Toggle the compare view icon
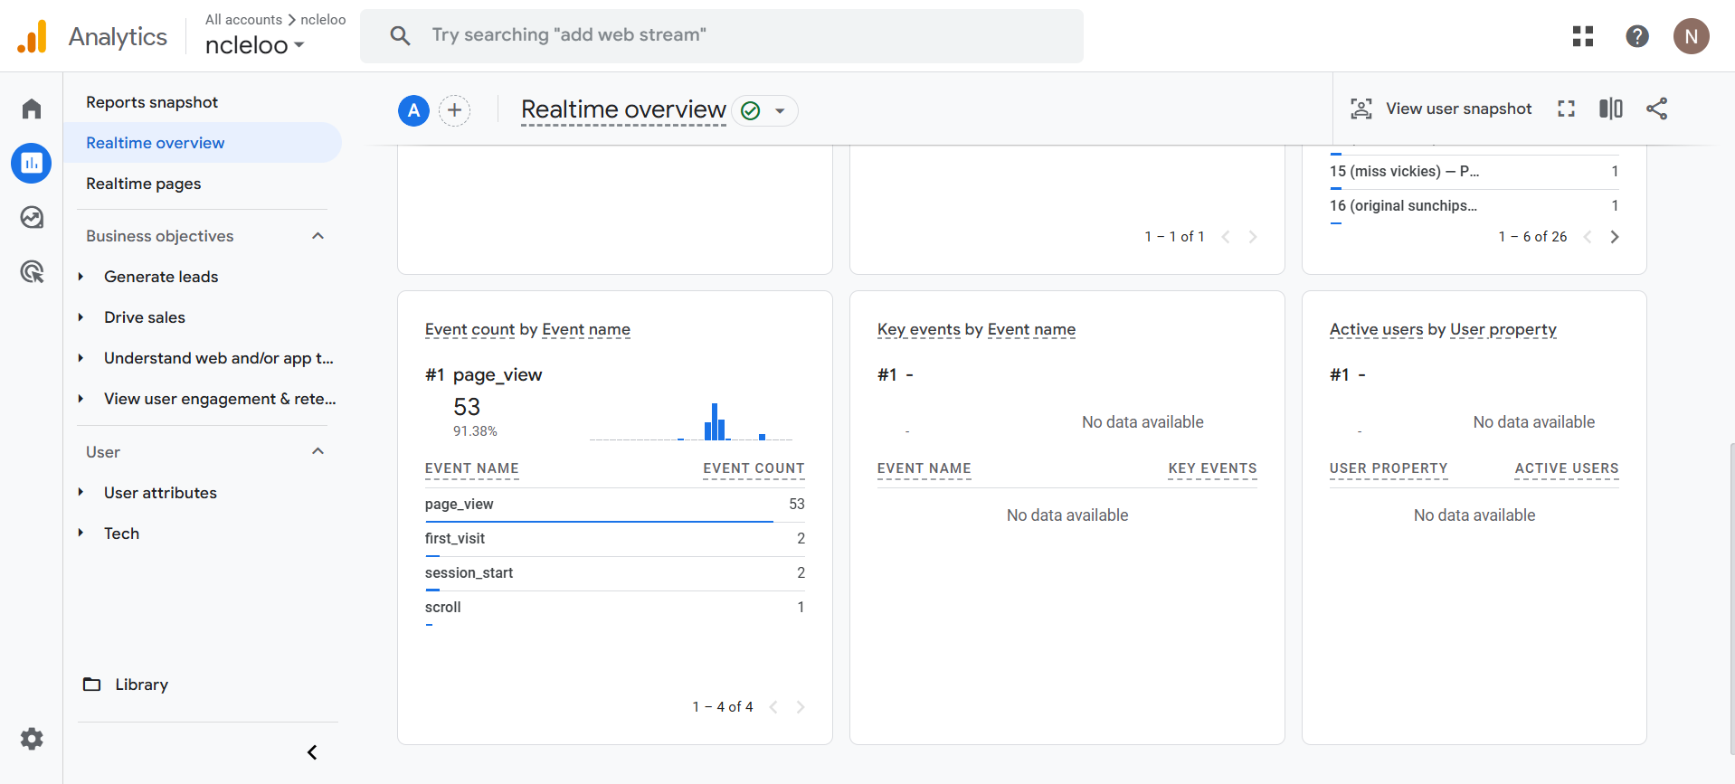 (1610, 109)
